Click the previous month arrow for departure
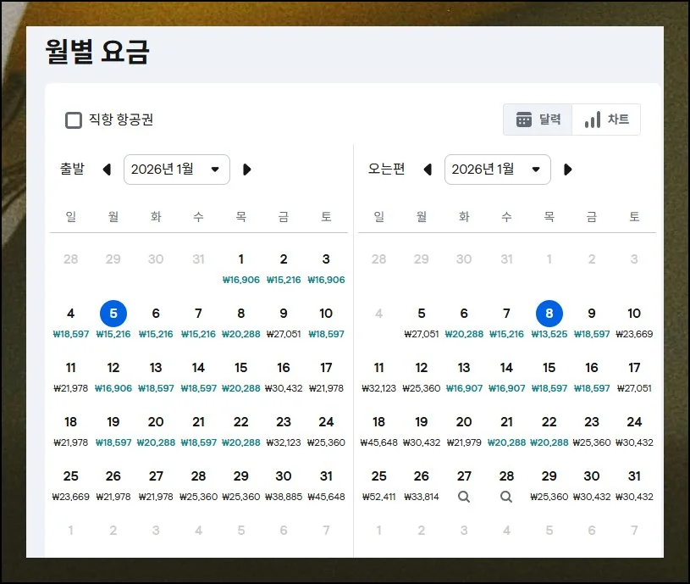Image resolution: width=690 pixels, height=584 pixels. click(x=107, y=170)
